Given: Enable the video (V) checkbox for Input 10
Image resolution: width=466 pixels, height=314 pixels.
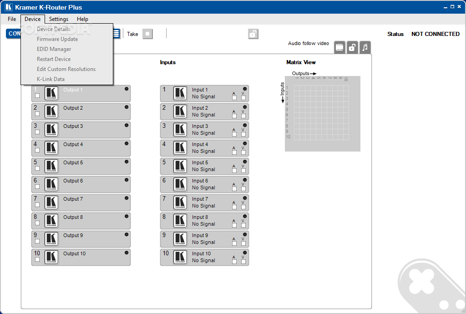Looking at the screenshot, I should (243, 262).
